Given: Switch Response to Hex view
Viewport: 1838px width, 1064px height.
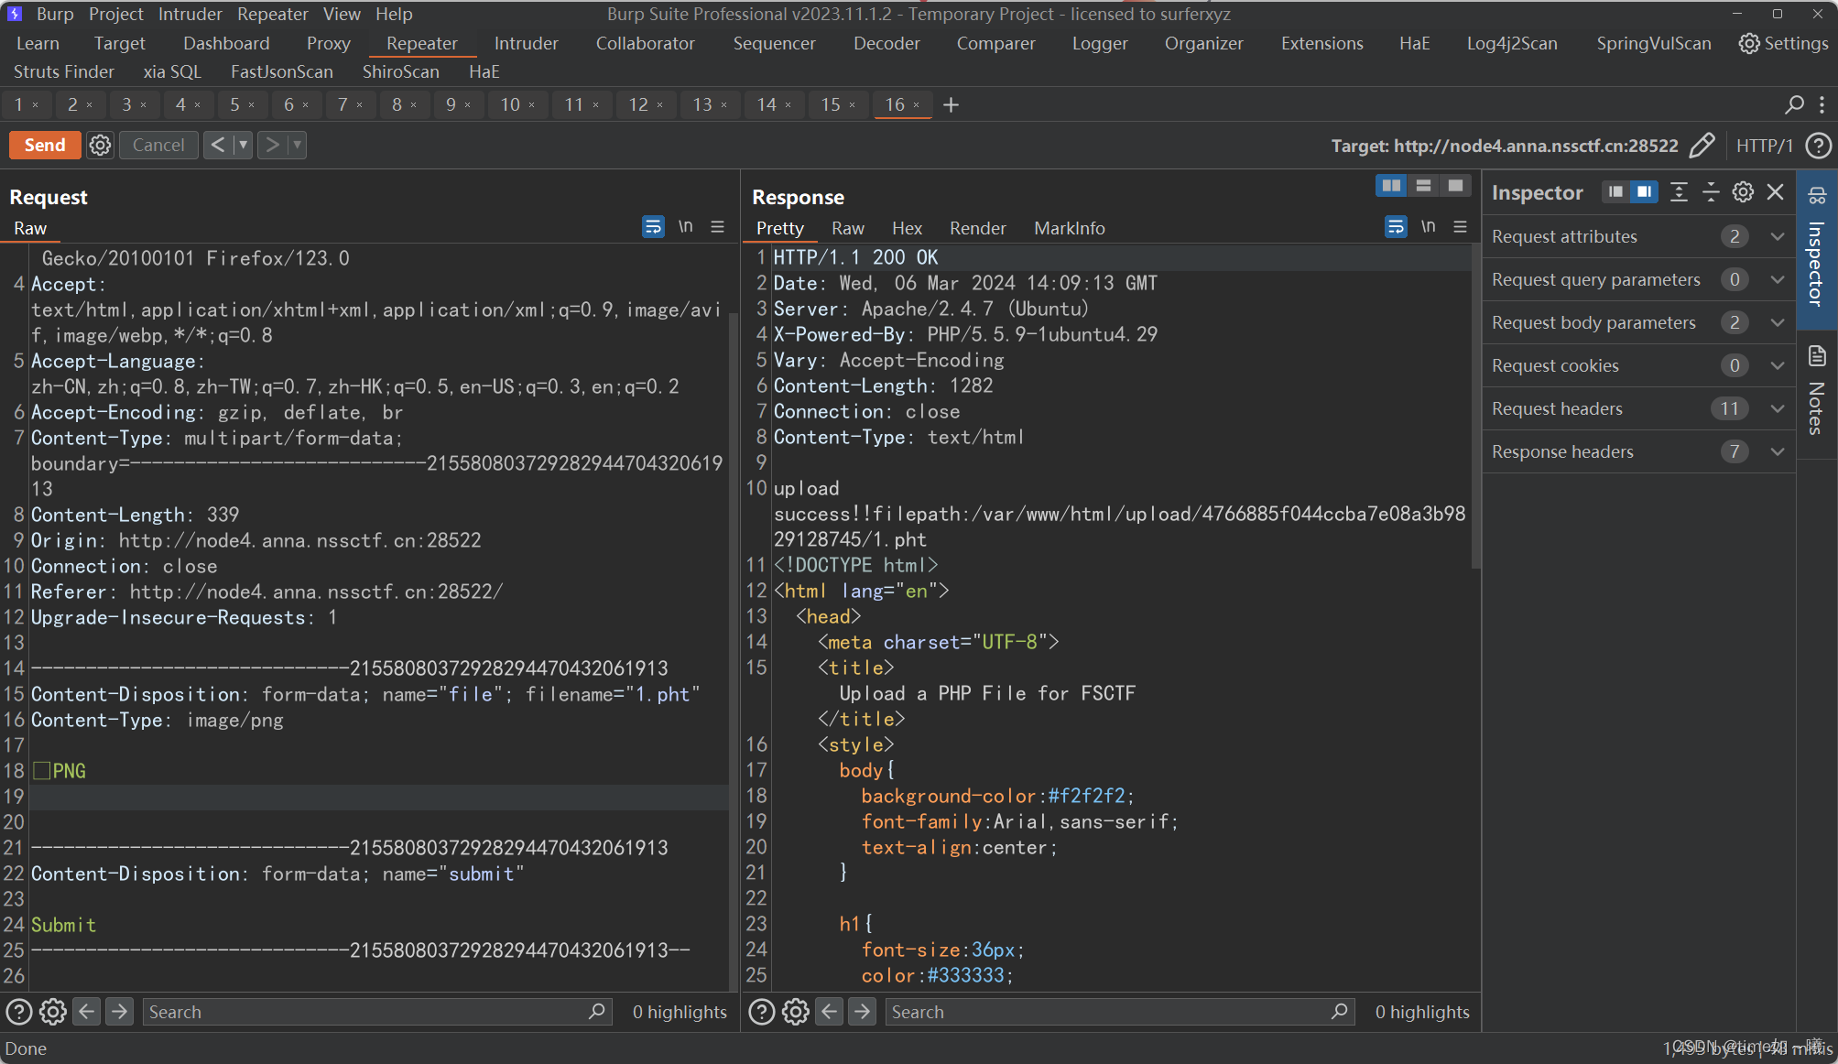Looking at the screenshot, I should [907, 228].
